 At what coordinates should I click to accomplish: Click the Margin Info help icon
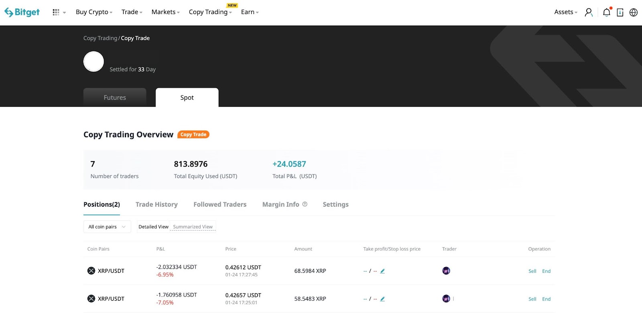pos(305,204)
